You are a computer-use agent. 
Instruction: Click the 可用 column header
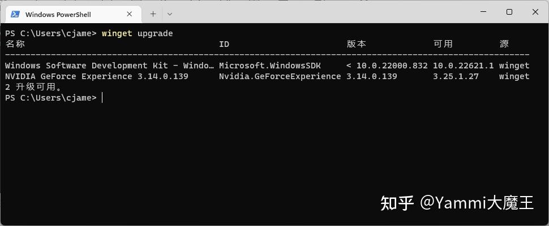tap(443, 44)
